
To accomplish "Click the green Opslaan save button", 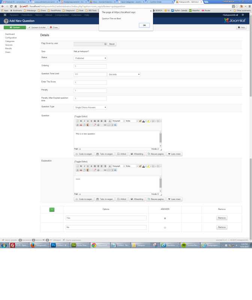I will tap(15, 27).
